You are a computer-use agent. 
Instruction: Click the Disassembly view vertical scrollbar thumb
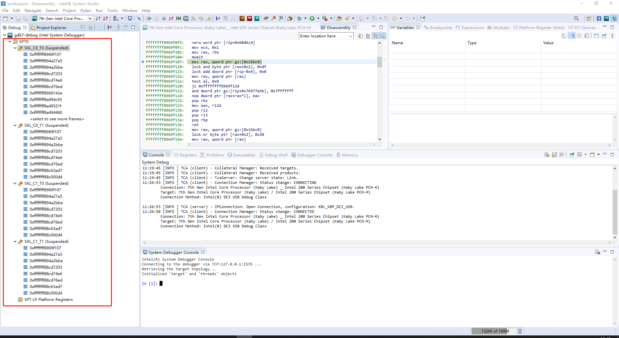click(x=380, y=62)
